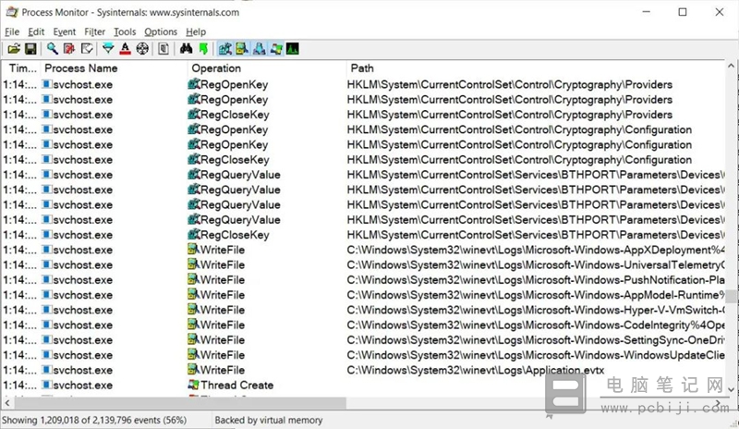The width and height of the screenshot is (739, 429).
Task: Click the Find binoculars icon
Action: (x=187, y=49)
